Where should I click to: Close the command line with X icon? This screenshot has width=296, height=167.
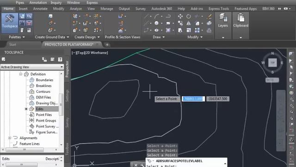click(x=136, y=165)
